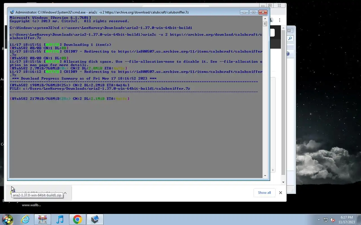Viewport: 361px width, 225px height.
Task: Switch to the cmd taskbar button
Action: click(95, 219)
